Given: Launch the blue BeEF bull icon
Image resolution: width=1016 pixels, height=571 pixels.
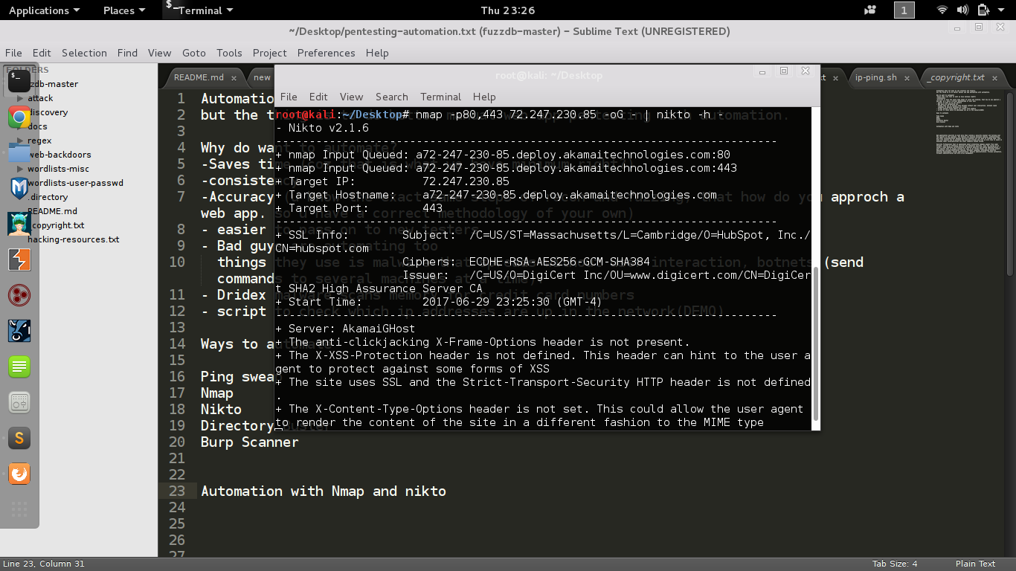Looking at the screenshot, I should tap(19, 331).
